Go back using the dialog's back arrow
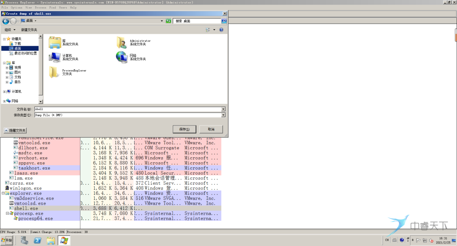Viewport: 457px width, 246px height. [6, 21]
